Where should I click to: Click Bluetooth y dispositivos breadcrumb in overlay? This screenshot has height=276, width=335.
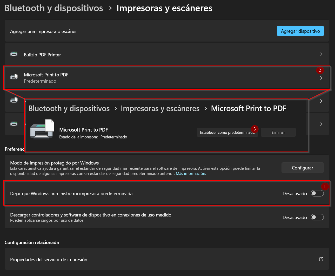[x=69, y=108]
